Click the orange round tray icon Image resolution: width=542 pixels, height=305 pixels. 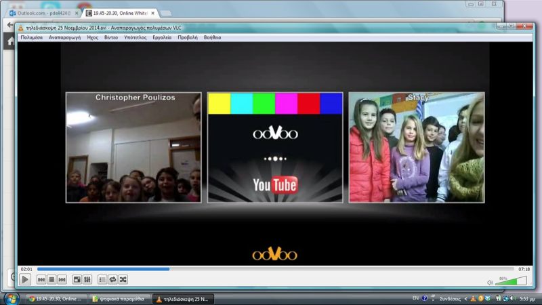pos(480,299)
